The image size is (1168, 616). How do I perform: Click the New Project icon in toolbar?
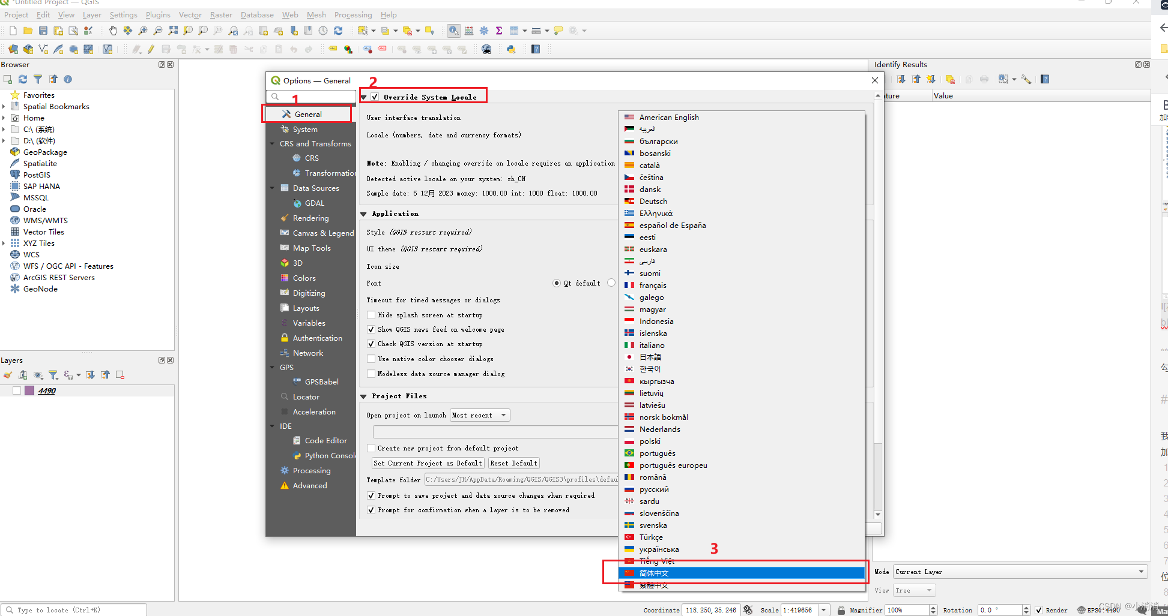[x=13, y=31]
